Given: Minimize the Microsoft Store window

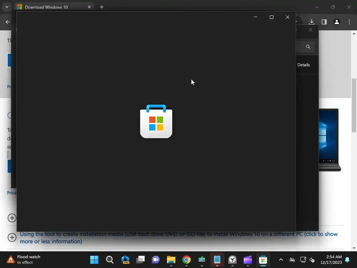Looking at the screenshot, I should click(256, 17).
